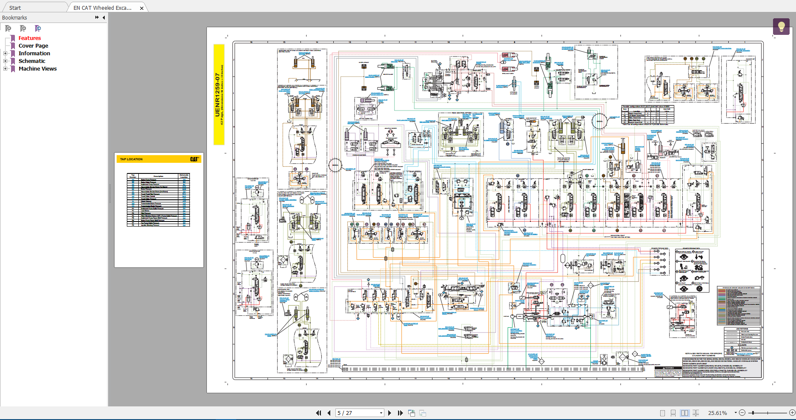This screenshot has width=796, height=420.
Task: Click the Cover Page bookmark ribbon icon
Action: pos(13,46)
